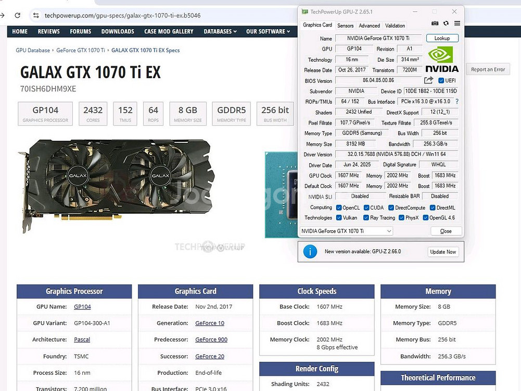The image size is (521, 391).
Task: Reload the browser page
Action: 17,15
